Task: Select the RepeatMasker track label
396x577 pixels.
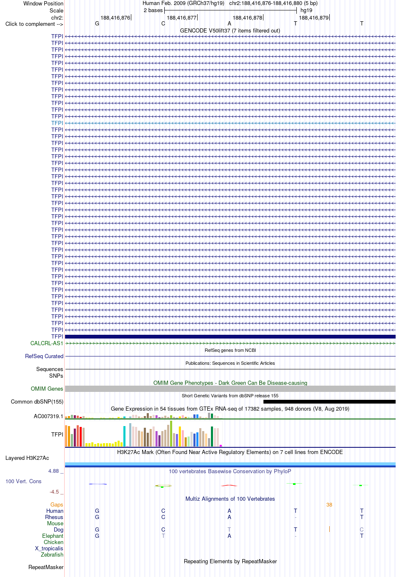Action: pyautogui.click(x=46, y=567)
